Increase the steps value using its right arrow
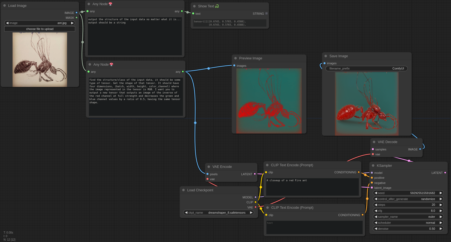 441,205
